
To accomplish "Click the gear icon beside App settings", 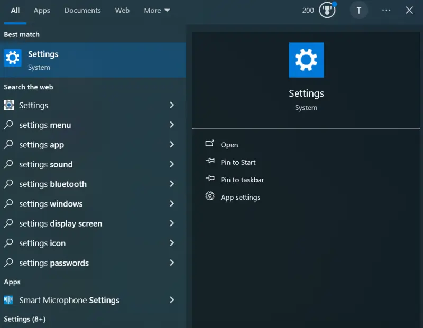I will (x=209, y=196).
